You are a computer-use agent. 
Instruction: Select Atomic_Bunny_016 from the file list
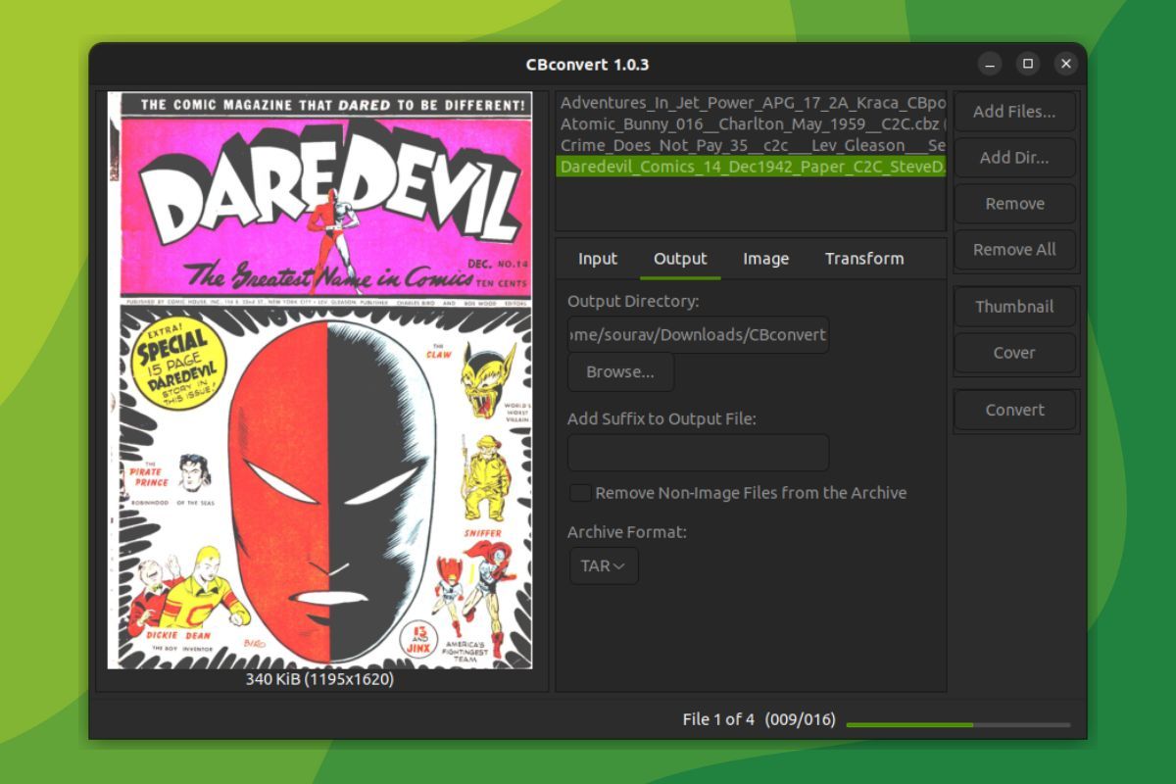(x=750, y=123)
